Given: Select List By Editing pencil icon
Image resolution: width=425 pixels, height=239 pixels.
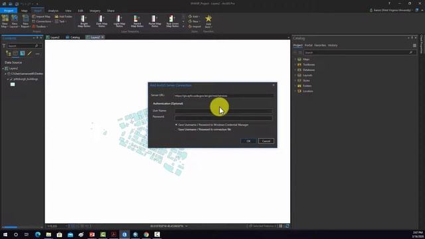Looking at the screenshot, I should pos(29,53).
